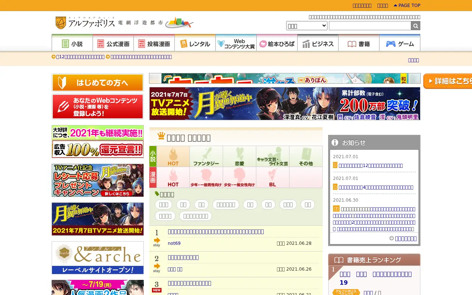Show the 少年・一般男性向け manga ranking
This screenshot has height=295, width=472.
tap(206, 177)
